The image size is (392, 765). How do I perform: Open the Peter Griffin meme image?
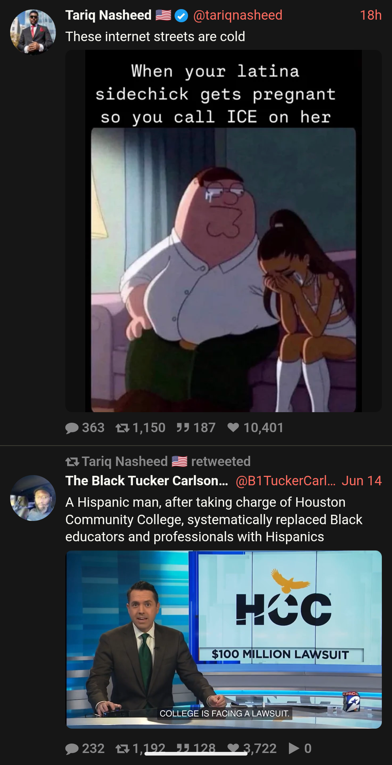click(224, 231)
